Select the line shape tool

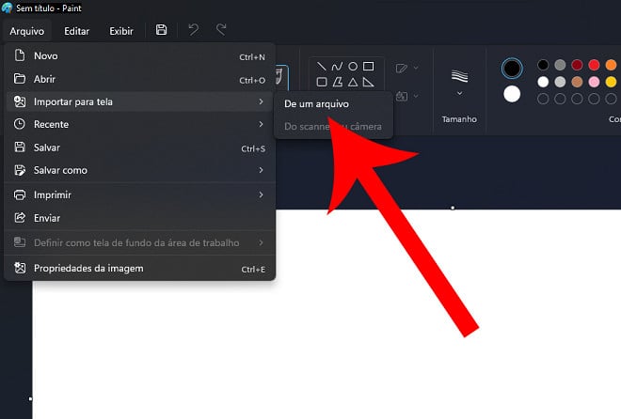[322, 67]
